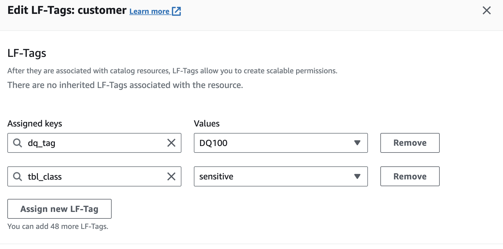Open the external link icon beside Learn more
The width and height of the screenshot is (503, 249).
pos(176,11)
